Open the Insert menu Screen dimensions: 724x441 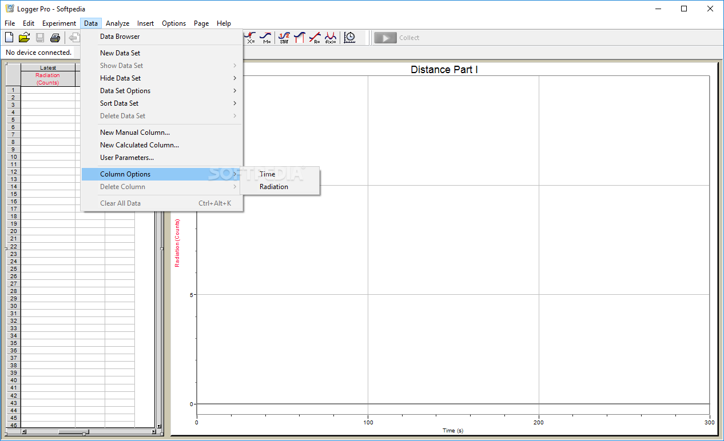[145, 23]
